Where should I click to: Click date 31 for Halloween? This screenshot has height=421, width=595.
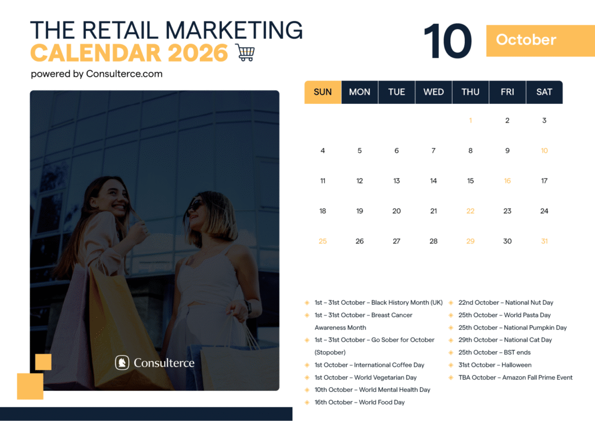click(x=544, y=241)
